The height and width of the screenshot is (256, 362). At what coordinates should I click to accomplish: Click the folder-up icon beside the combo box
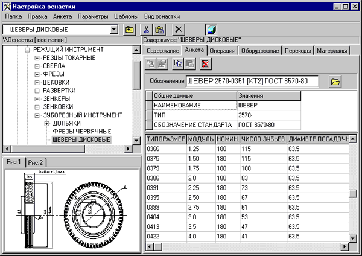[129, 29]
